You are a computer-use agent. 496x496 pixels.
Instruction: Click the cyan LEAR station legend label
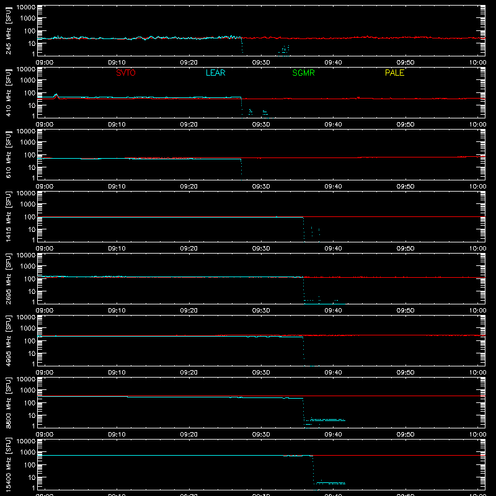[x=215, y=73]
